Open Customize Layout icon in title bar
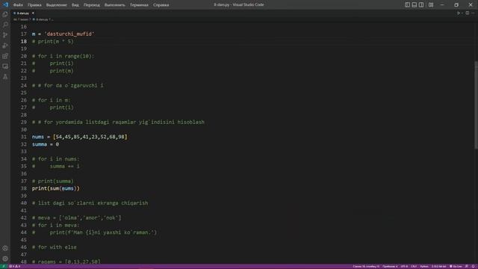This screenshot has height=269, width=478. (431, 4)
